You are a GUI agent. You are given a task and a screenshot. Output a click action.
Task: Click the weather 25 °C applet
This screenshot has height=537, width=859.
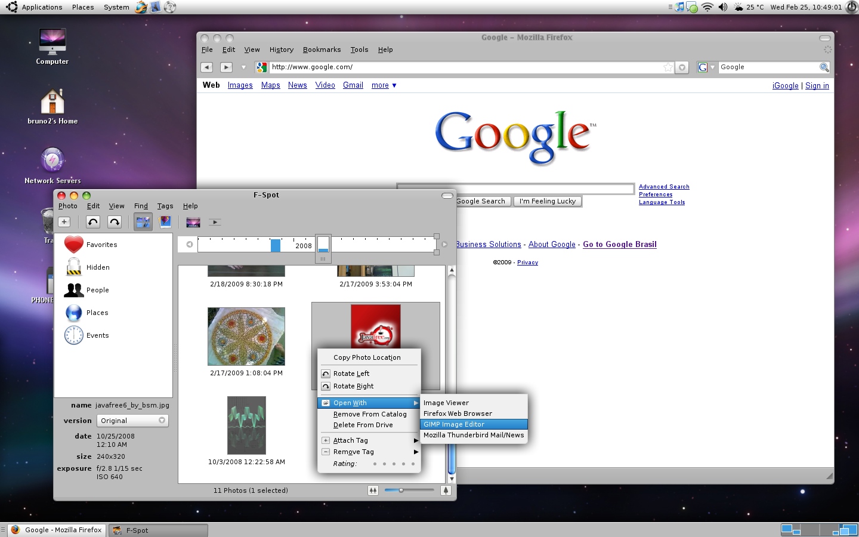[x=749, y=7]
